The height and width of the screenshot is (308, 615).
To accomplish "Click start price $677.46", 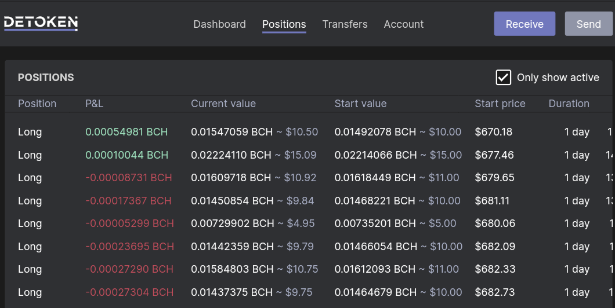I will pyautogui.click(x=494, y=155).
